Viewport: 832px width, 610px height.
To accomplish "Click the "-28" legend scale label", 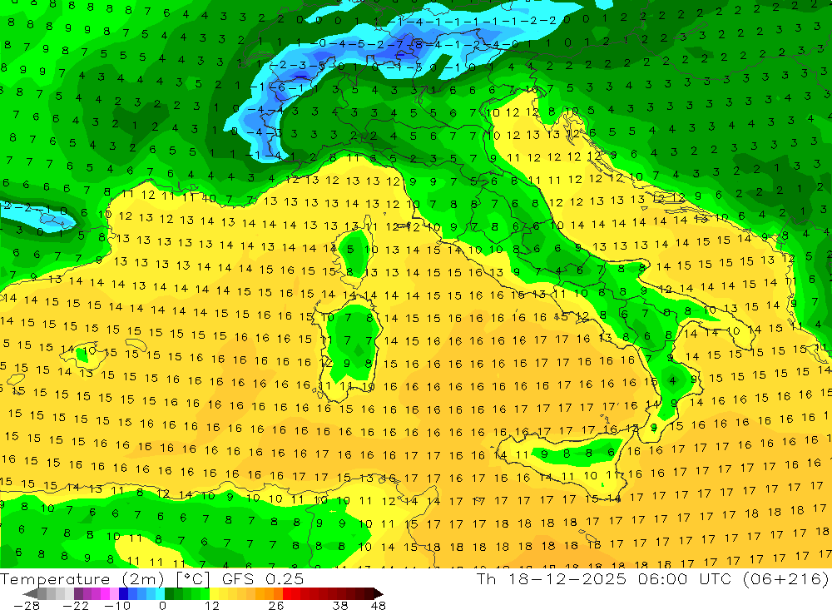I will (x=27, y=605).
